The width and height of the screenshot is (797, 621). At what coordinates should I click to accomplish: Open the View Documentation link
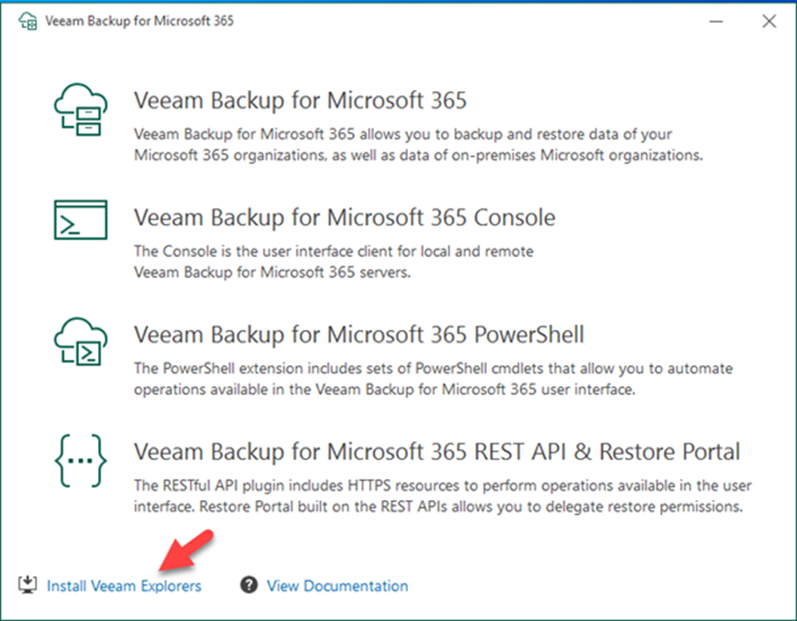click(338, 586)
